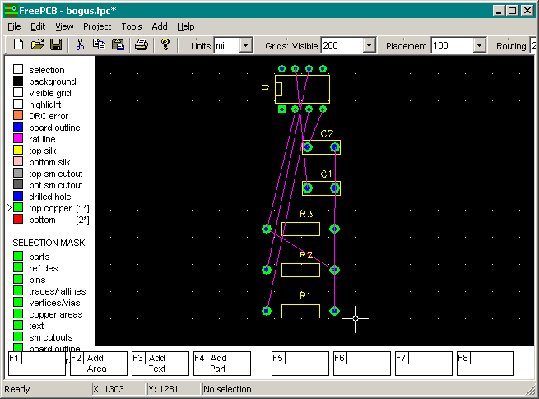This screenshot has width=539, height=399.
Task: Click the left pad of R2
Action: pos(267,270)
